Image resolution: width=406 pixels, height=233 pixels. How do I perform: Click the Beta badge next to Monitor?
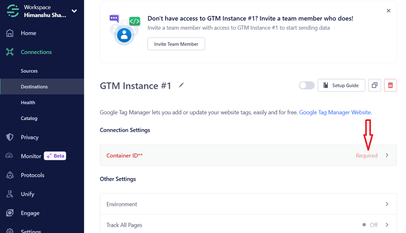(55, 156)
